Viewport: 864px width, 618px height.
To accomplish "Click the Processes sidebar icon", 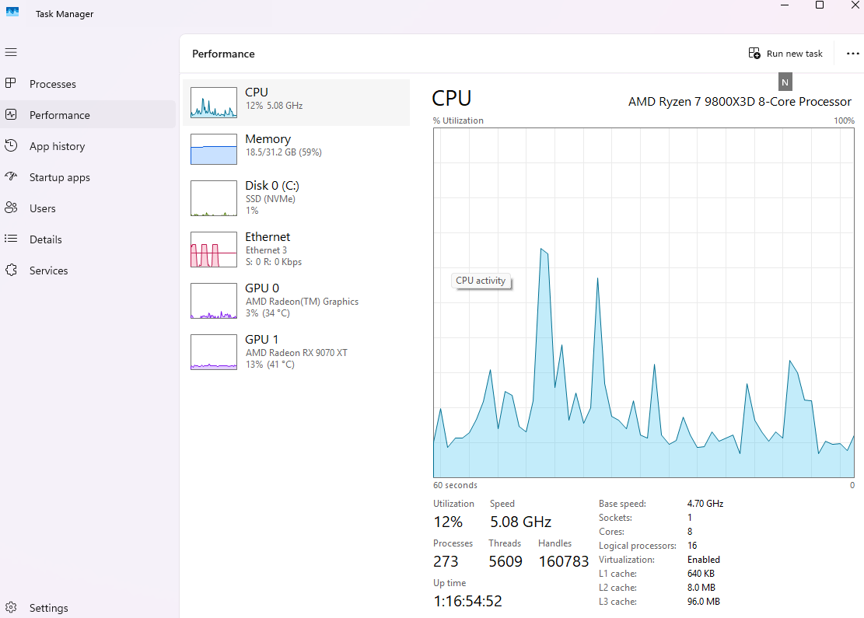I will pos(11,83).
